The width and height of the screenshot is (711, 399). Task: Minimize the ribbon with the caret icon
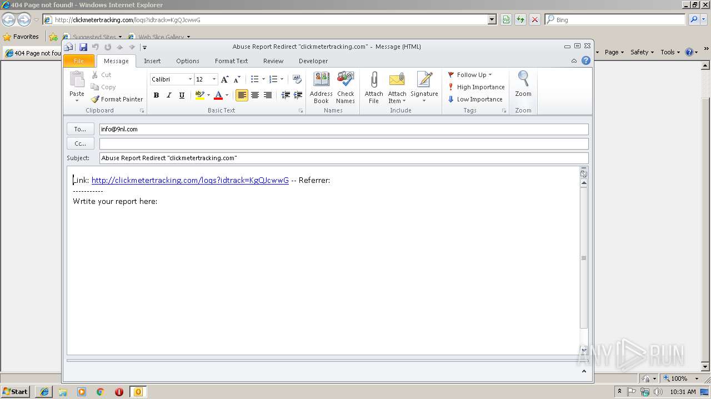click(x=574, y=61)
